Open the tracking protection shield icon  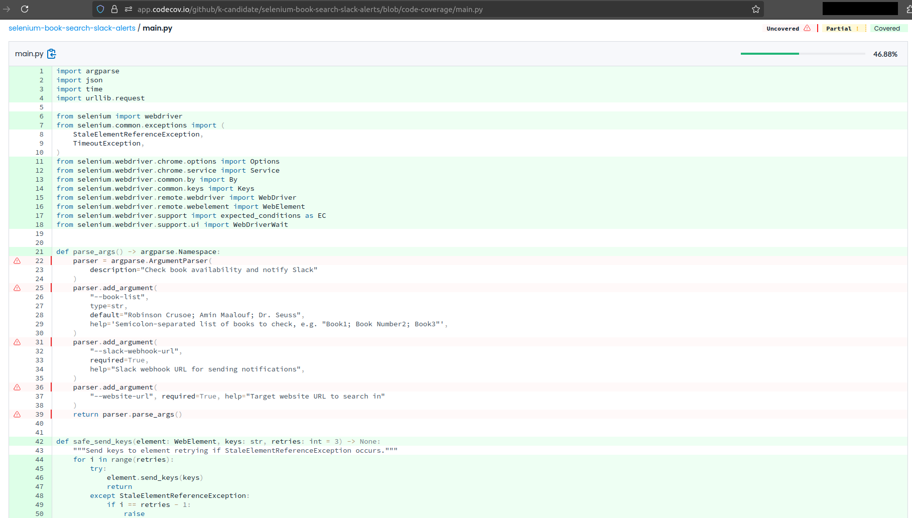pos(100,9)
